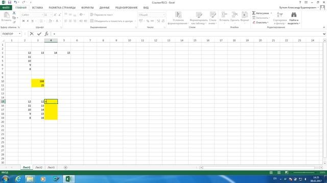The width and height of the screenshot is (327, 183).
Task: Click the increase indent icon
Action: coord(86,21)
